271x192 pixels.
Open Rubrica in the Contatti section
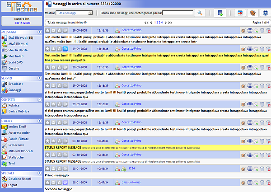14,105
